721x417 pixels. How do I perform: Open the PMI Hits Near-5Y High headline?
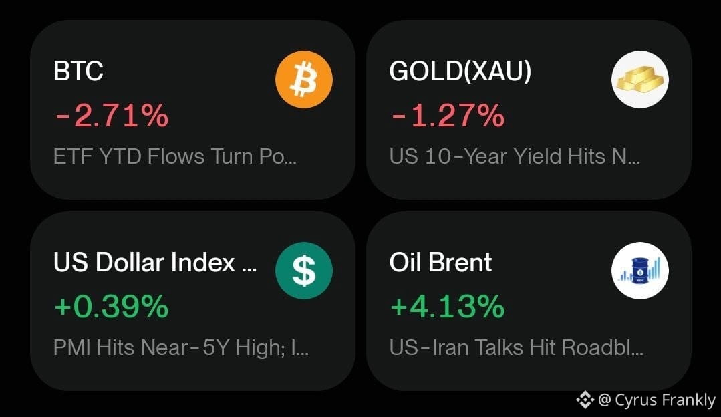[181, 348]
